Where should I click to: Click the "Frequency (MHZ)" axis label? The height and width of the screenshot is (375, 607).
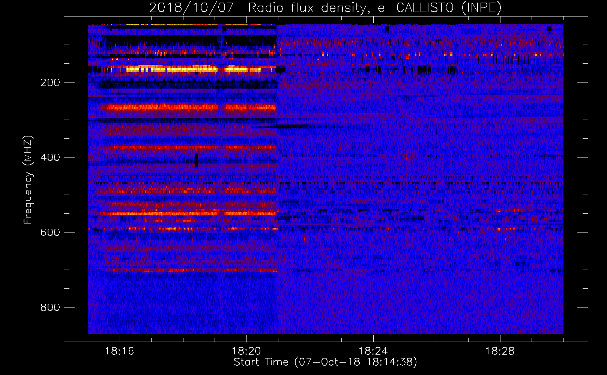click(28, 180)
